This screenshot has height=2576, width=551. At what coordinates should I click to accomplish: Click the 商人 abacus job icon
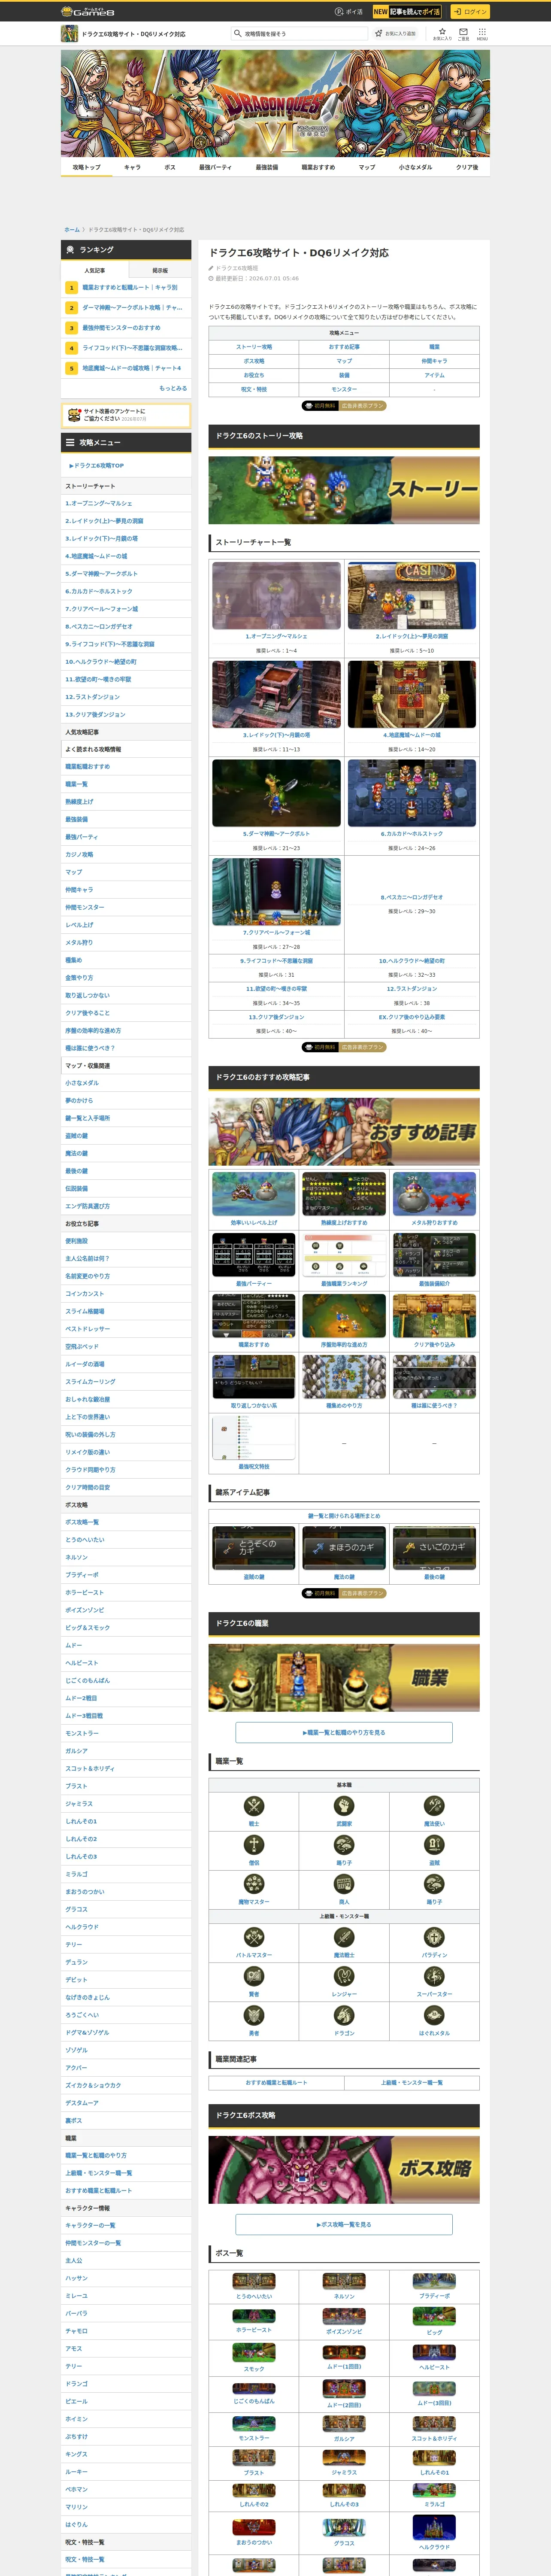click(x=344, y=1884)
